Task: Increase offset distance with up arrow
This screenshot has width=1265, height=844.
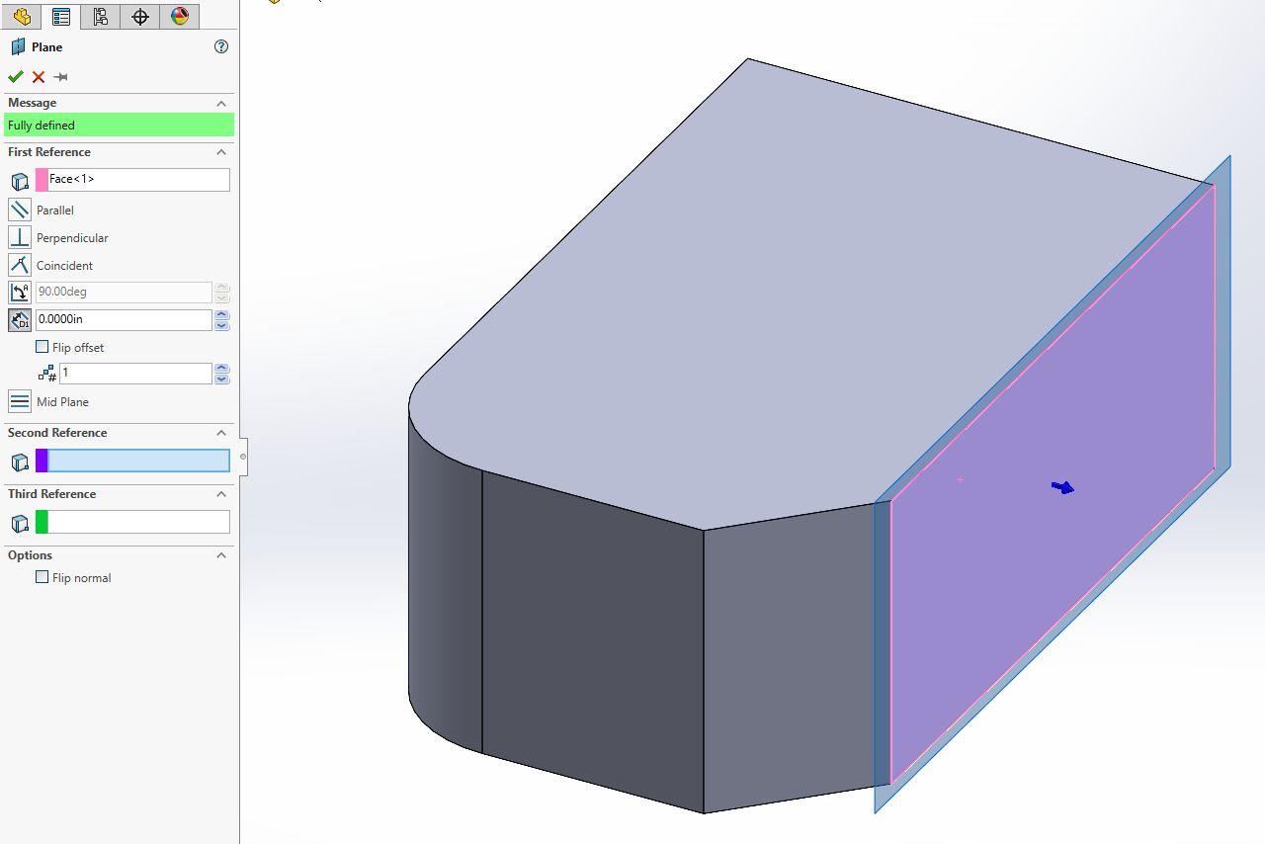Action: (221, 314)
